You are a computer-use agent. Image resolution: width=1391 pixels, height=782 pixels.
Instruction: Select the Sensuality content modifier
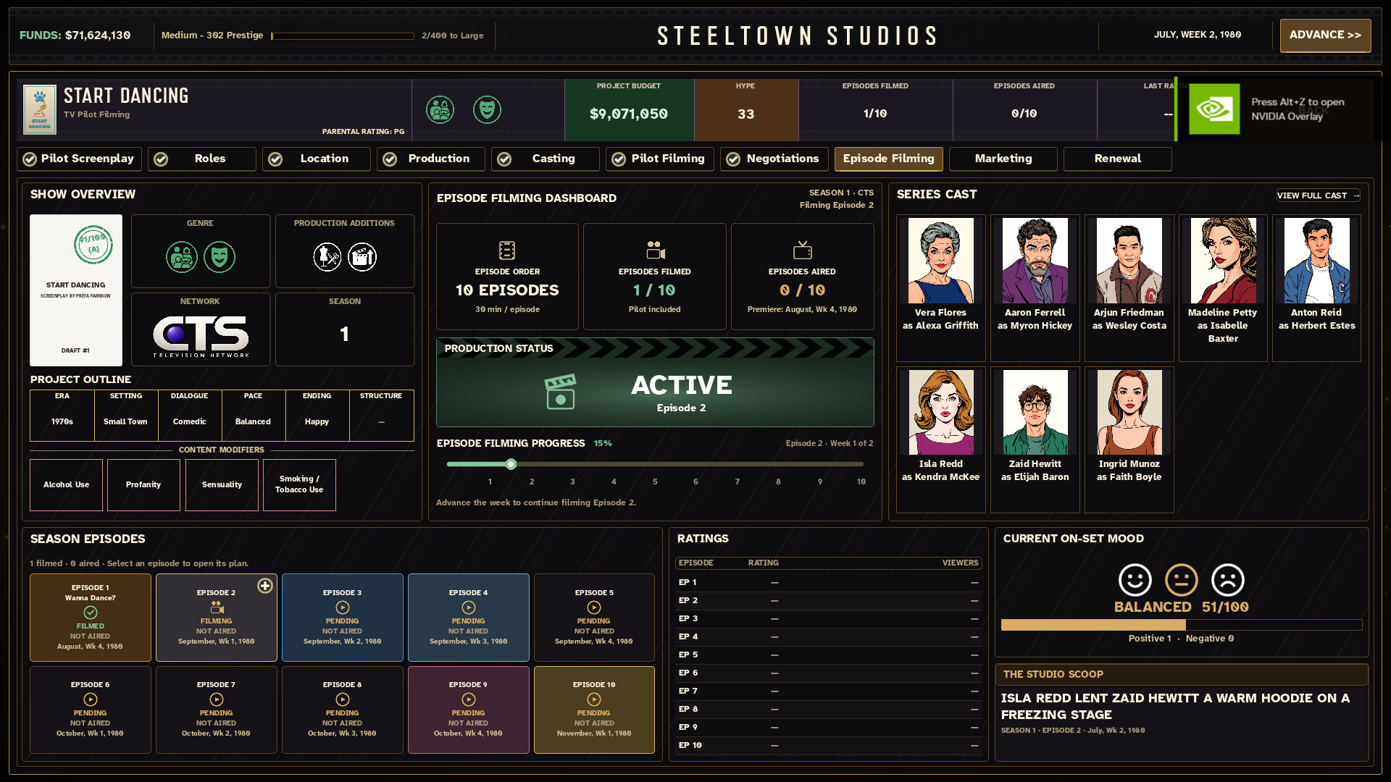[222, 484]
